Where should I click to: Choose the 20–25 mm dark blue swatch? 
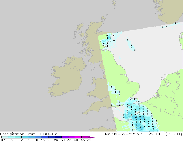tap(51, 137)
